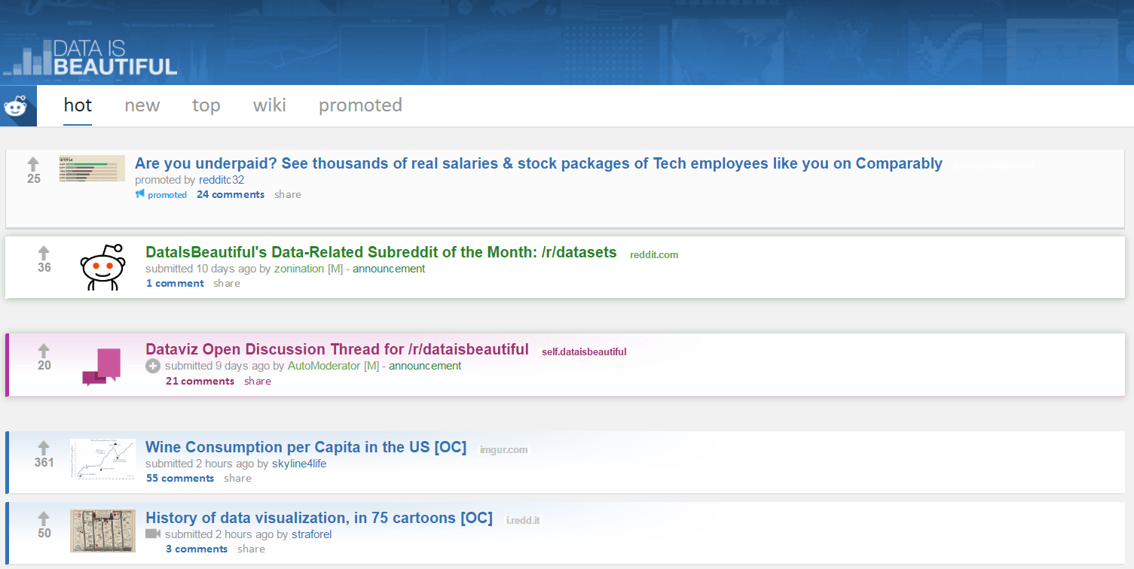1134x569 pixels.
Task: Share the History of data visualization post
Action: [x=251, y=549]
